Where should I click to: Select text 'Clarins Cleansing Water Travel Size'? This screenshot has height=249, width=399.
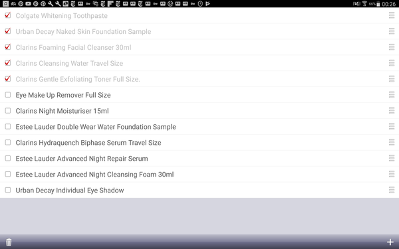click(69, 63)
